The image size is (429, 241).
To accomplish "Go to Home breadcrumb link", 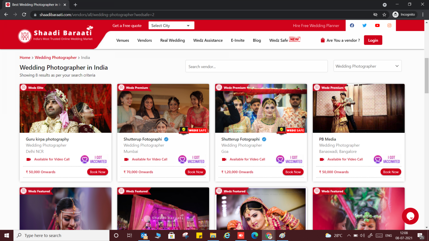I will (x=25, y=58).
